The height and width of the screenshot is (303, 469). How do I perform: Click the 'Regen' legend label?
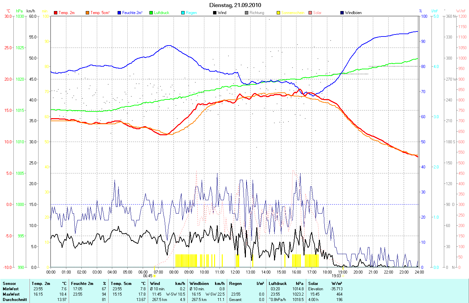pos(191,13)
